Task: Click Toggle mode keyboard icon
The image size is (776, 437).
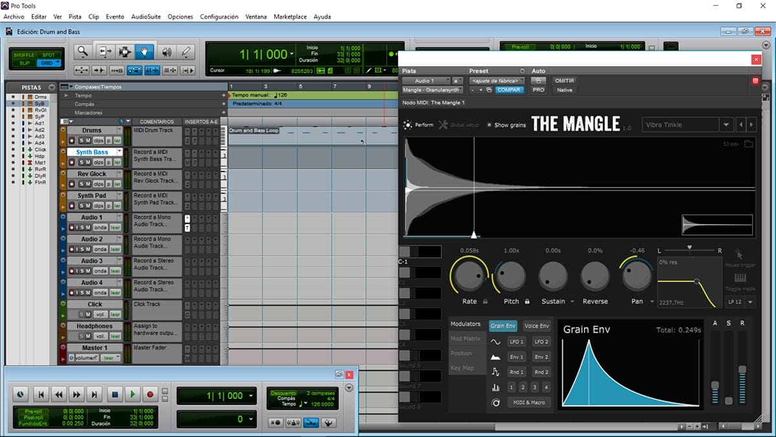Action: click(740, 278)
